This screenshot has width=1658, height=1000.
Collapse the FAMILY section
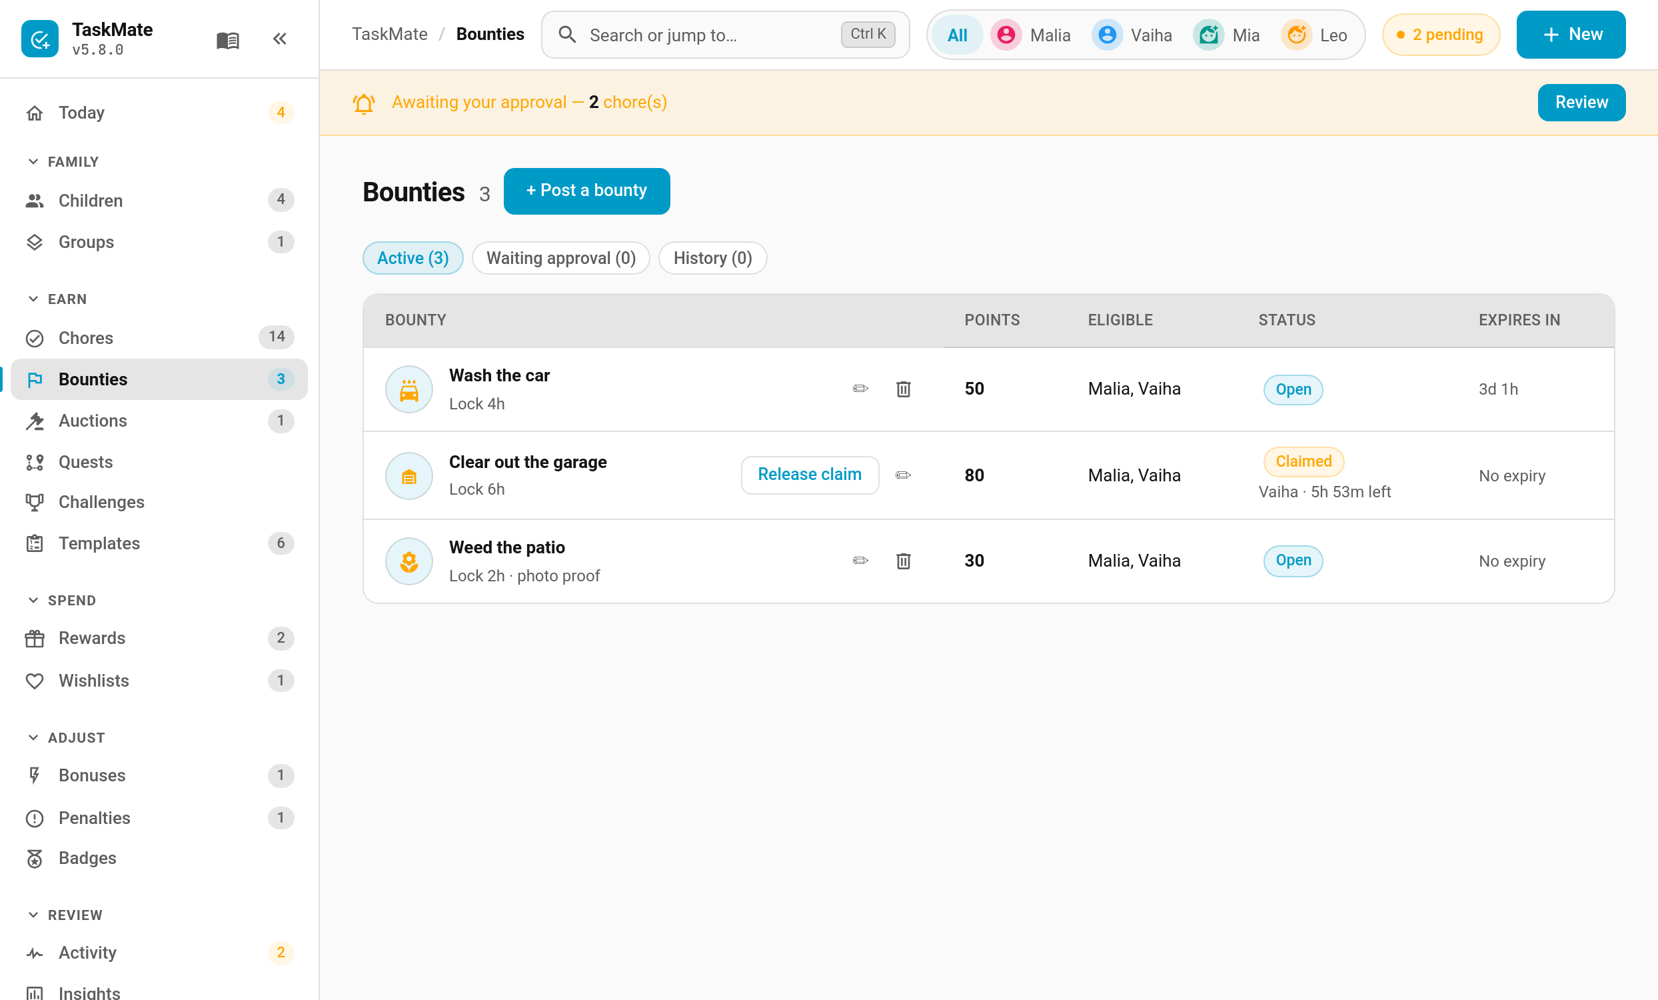(x=63, y=162)
